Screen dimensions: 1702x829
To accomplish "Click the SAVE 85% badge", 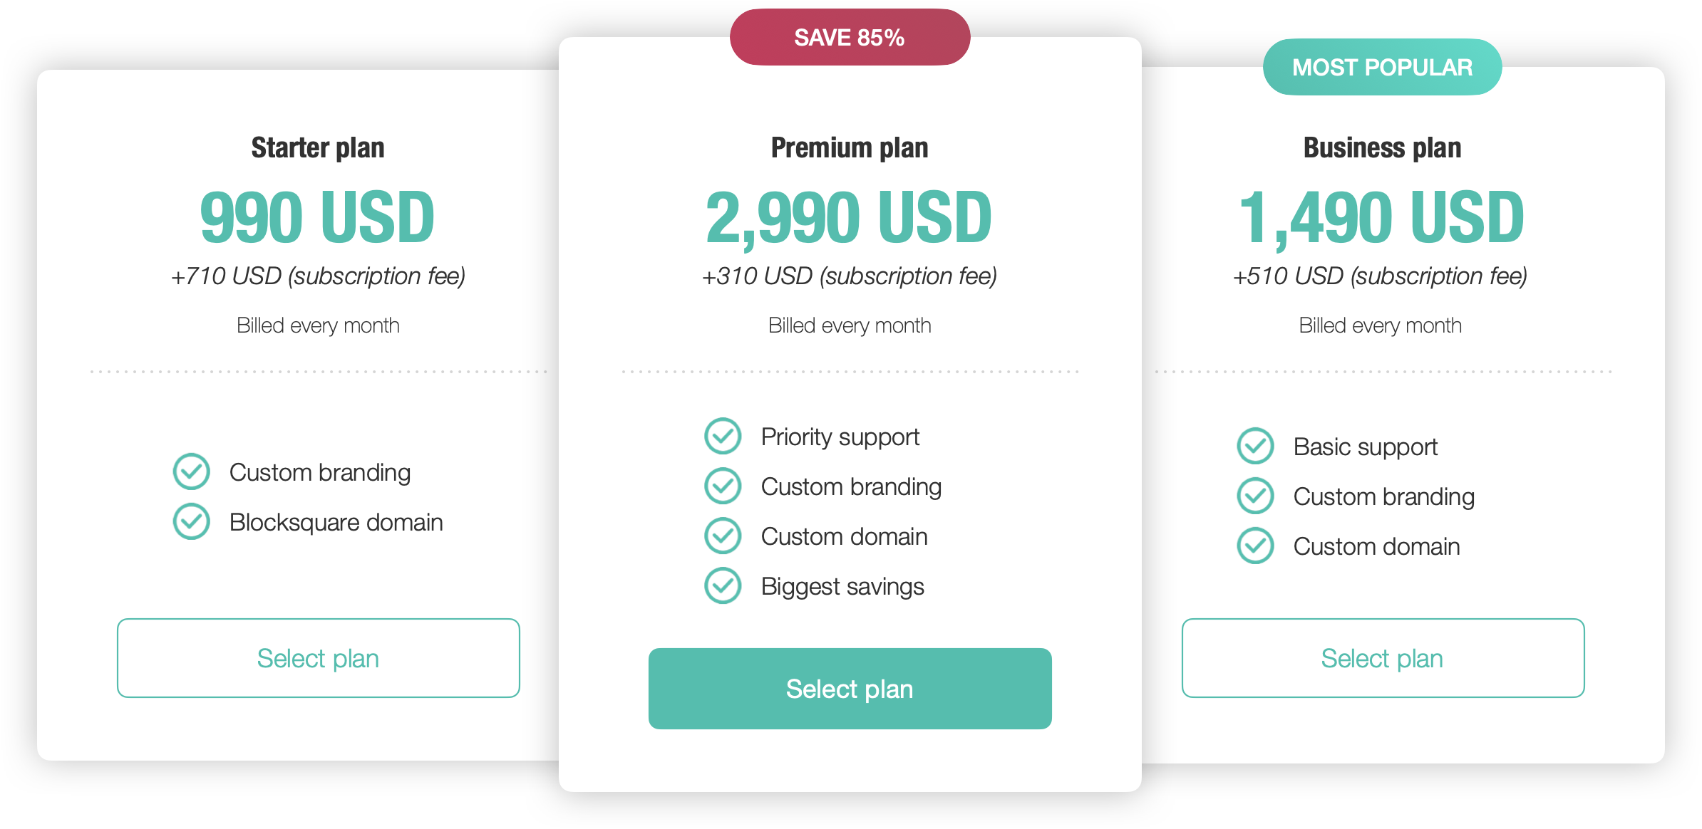I will [850, 37].
